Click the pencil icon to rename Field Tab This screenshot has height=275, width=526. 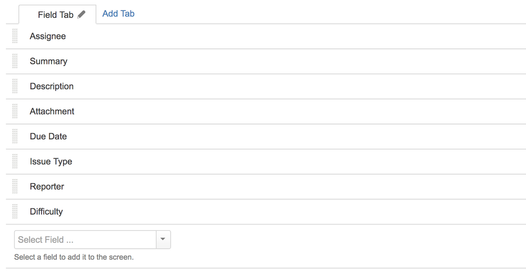(x=81, y=14)
